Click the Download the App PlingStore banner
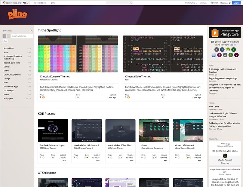Image resolution: width=243 pixels, height=187 pixels. click(225, 33)
